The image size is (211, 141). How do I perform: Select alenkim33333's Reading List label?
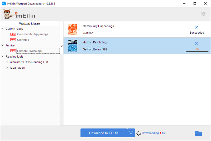[x=29, y=62]
